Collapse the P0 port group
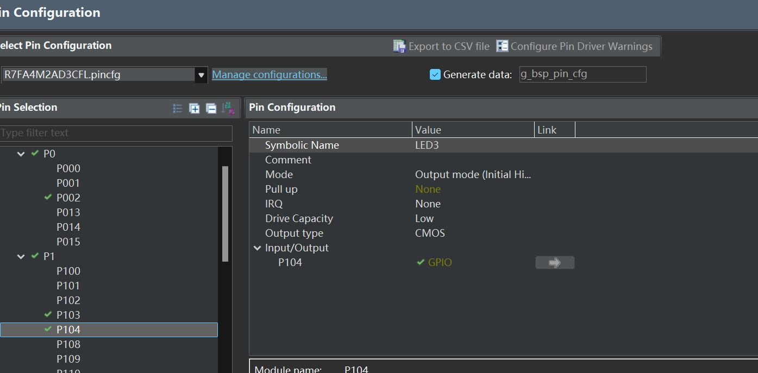Viewport: 758px width, 373px height. (x=21, y=154)
